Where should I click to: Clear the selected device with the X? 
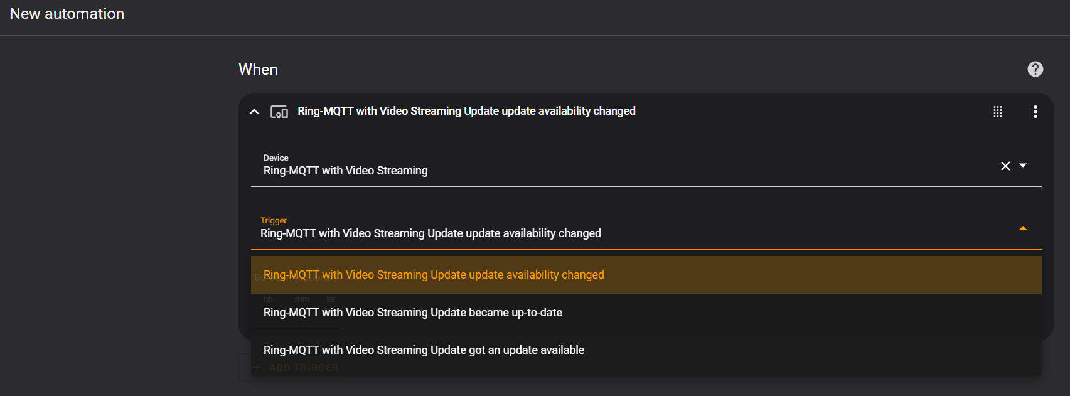pyautogui.click(x=1005, y=166)
